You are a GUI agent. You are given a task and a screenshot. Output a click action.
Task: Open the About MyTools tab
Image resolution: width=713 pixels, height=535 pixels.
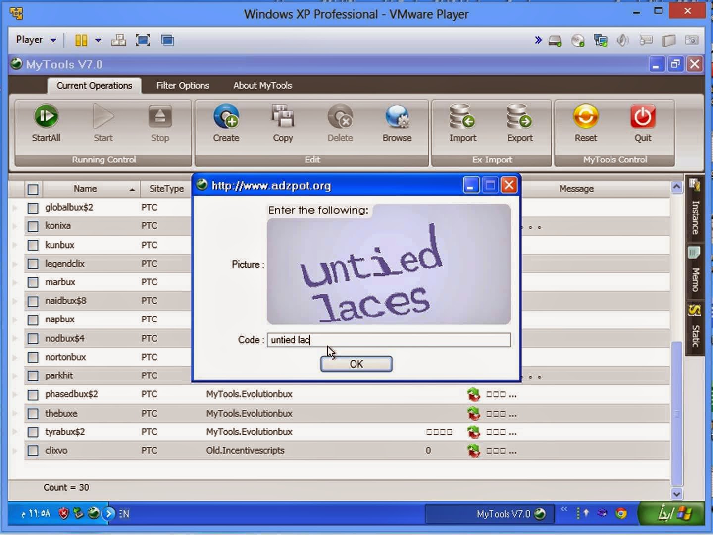262,85
